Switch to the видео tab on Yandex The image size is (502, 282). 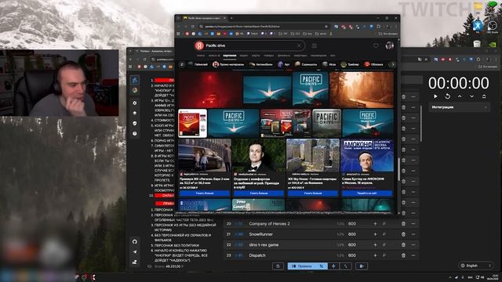(x=244, y=56)
